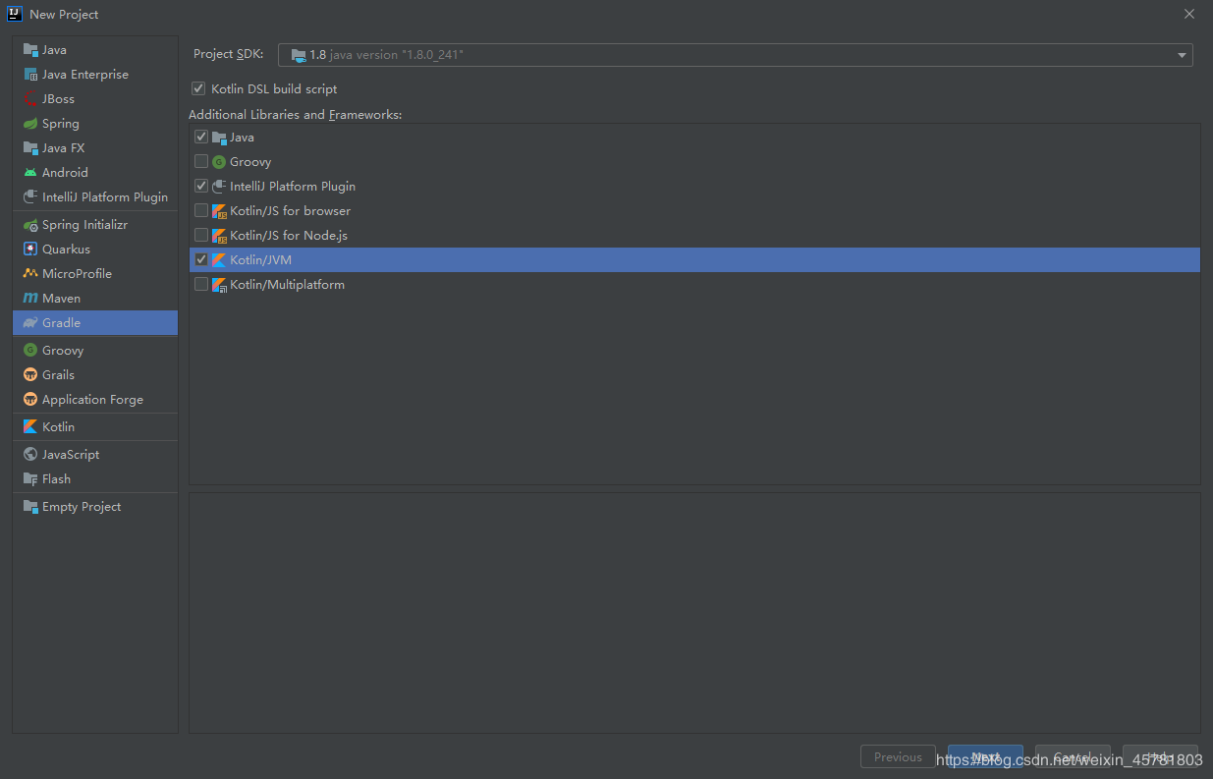
Task: Click the SDK folder icon in dropdown
Action: pos(299,55)
